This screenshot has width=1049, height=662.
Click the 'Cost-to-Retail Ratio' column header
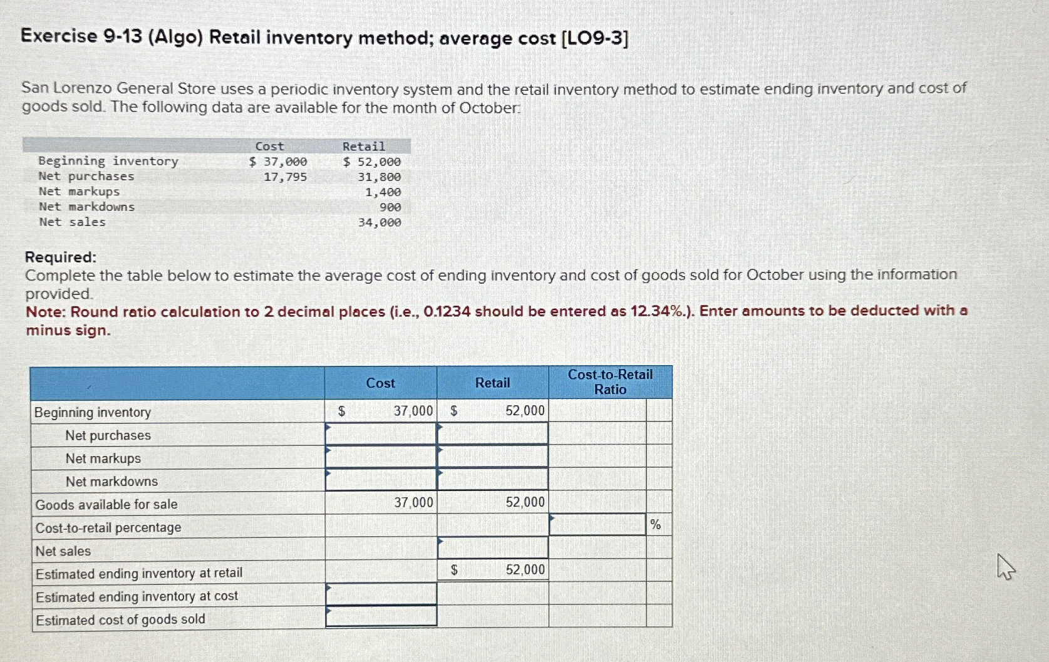610,382
